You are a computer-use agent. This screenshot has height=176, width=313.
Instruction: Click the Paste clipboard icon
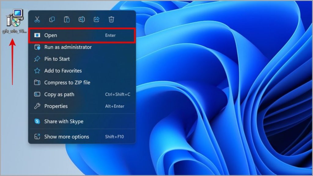click(x=67, y=19)
